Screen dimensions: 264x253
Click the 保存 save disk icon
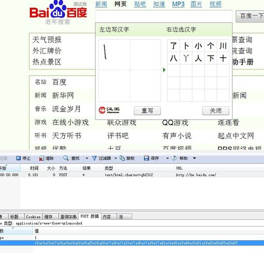[x=146, y=158]
